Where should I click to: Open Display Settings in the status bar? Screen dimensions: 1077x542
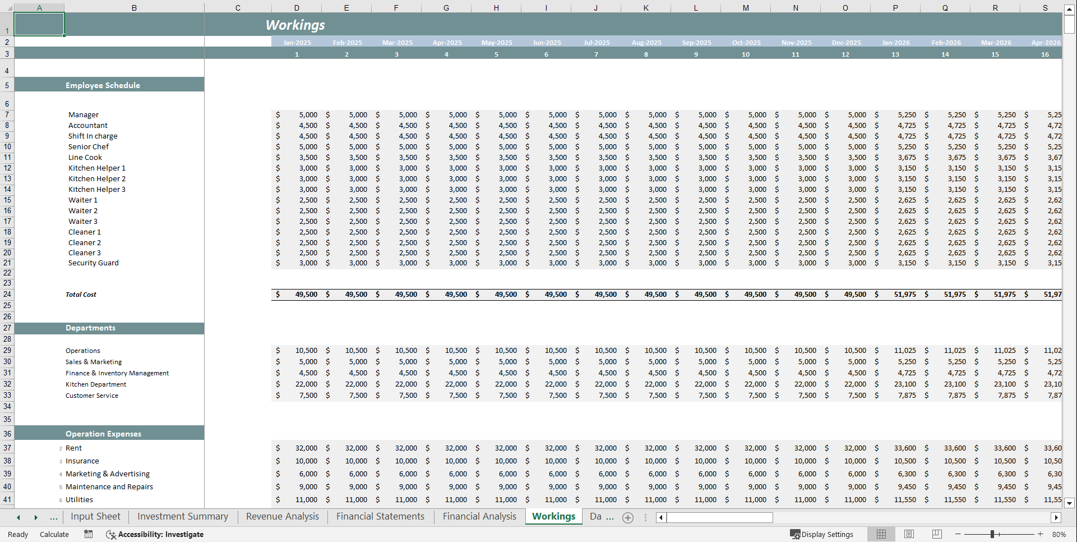click(x=822, y=534)
